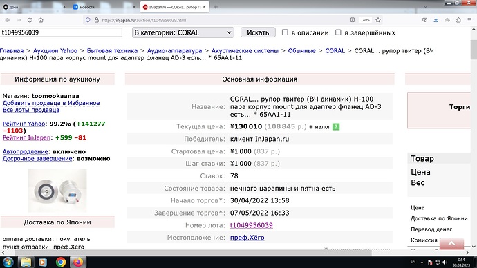The image size is (477, 268).
Task: Enable the 'в завершённых' search checkbox
Action: click(x=338, y=32)
